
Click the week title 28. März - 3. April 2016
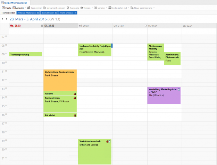[28, 19]
